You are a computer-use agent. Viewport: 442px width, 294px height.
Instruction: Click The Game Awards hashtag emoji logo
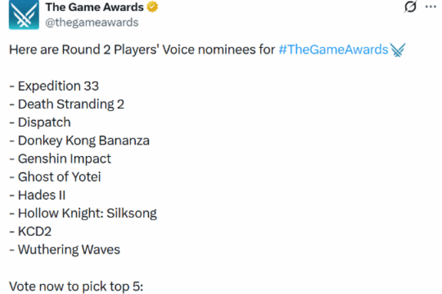[x=398, y=50]
